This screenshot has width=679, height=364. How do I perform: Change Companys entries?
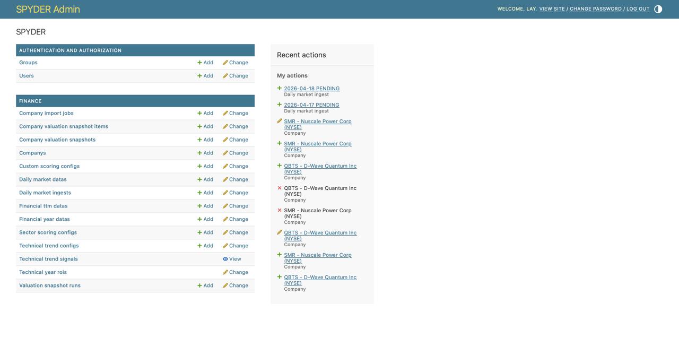coord(236,153)
